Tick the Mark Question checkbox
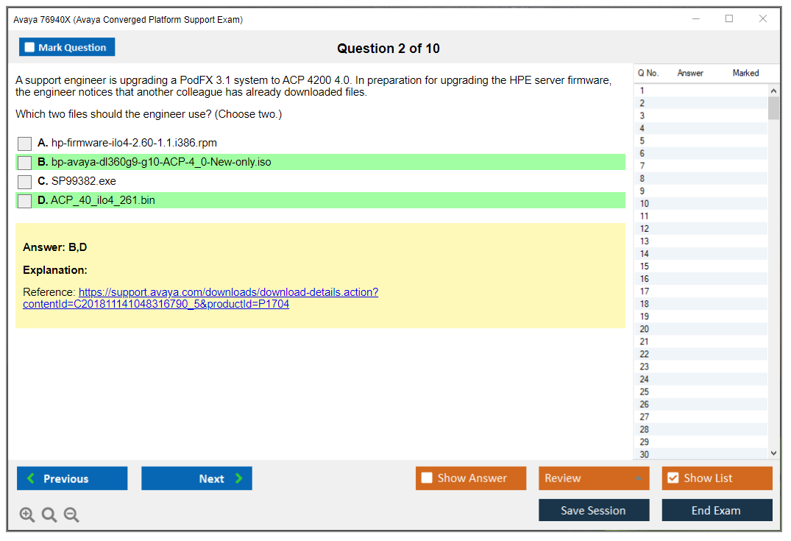The width and height of the screenshot is (791, 541). click(x=30, y=48)
